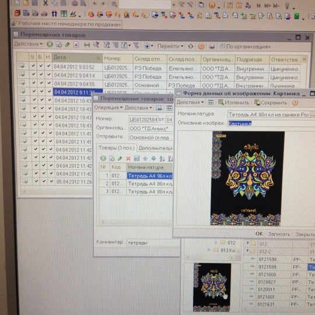The height and width of the screenshot is (315, 315).
Task: Click Сохранить button in image form
Action: click(x=271, y=103)
